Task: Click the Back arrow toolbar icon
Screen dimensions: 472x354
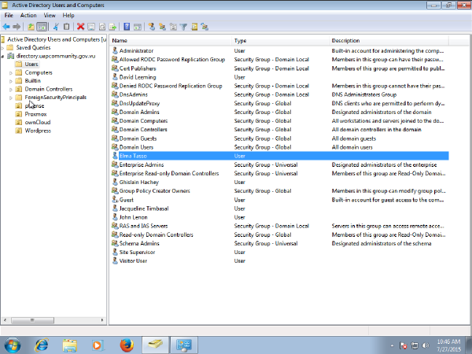Action: [6, 27]
